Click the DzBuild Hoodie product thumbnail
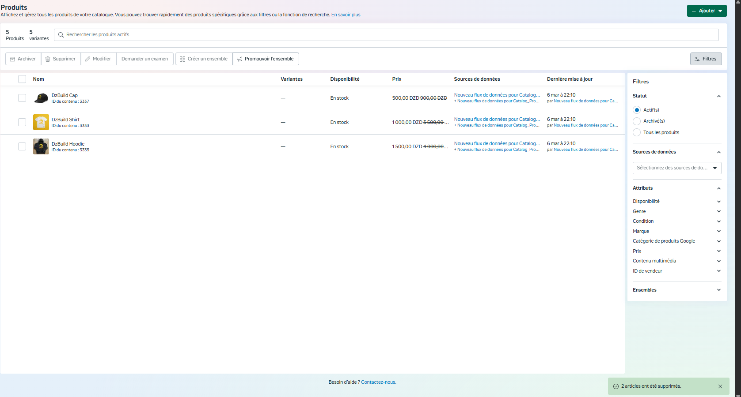This screenshot has height=397, width=741. pyautogui.click(x=41, y=146)
